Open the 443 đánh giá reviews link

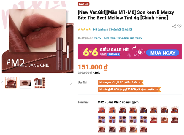tap(100, 30)
